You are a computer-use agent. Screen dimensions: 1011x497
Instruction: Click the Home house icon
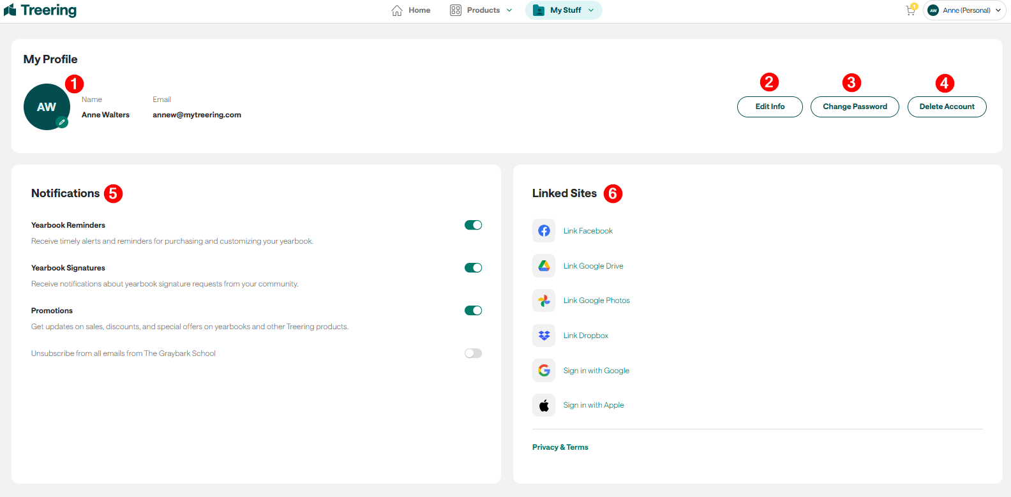[x=397, y=10]
